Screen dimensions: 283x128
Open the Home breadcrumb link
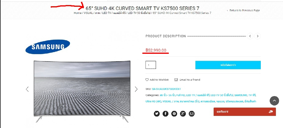pos(78,13)
